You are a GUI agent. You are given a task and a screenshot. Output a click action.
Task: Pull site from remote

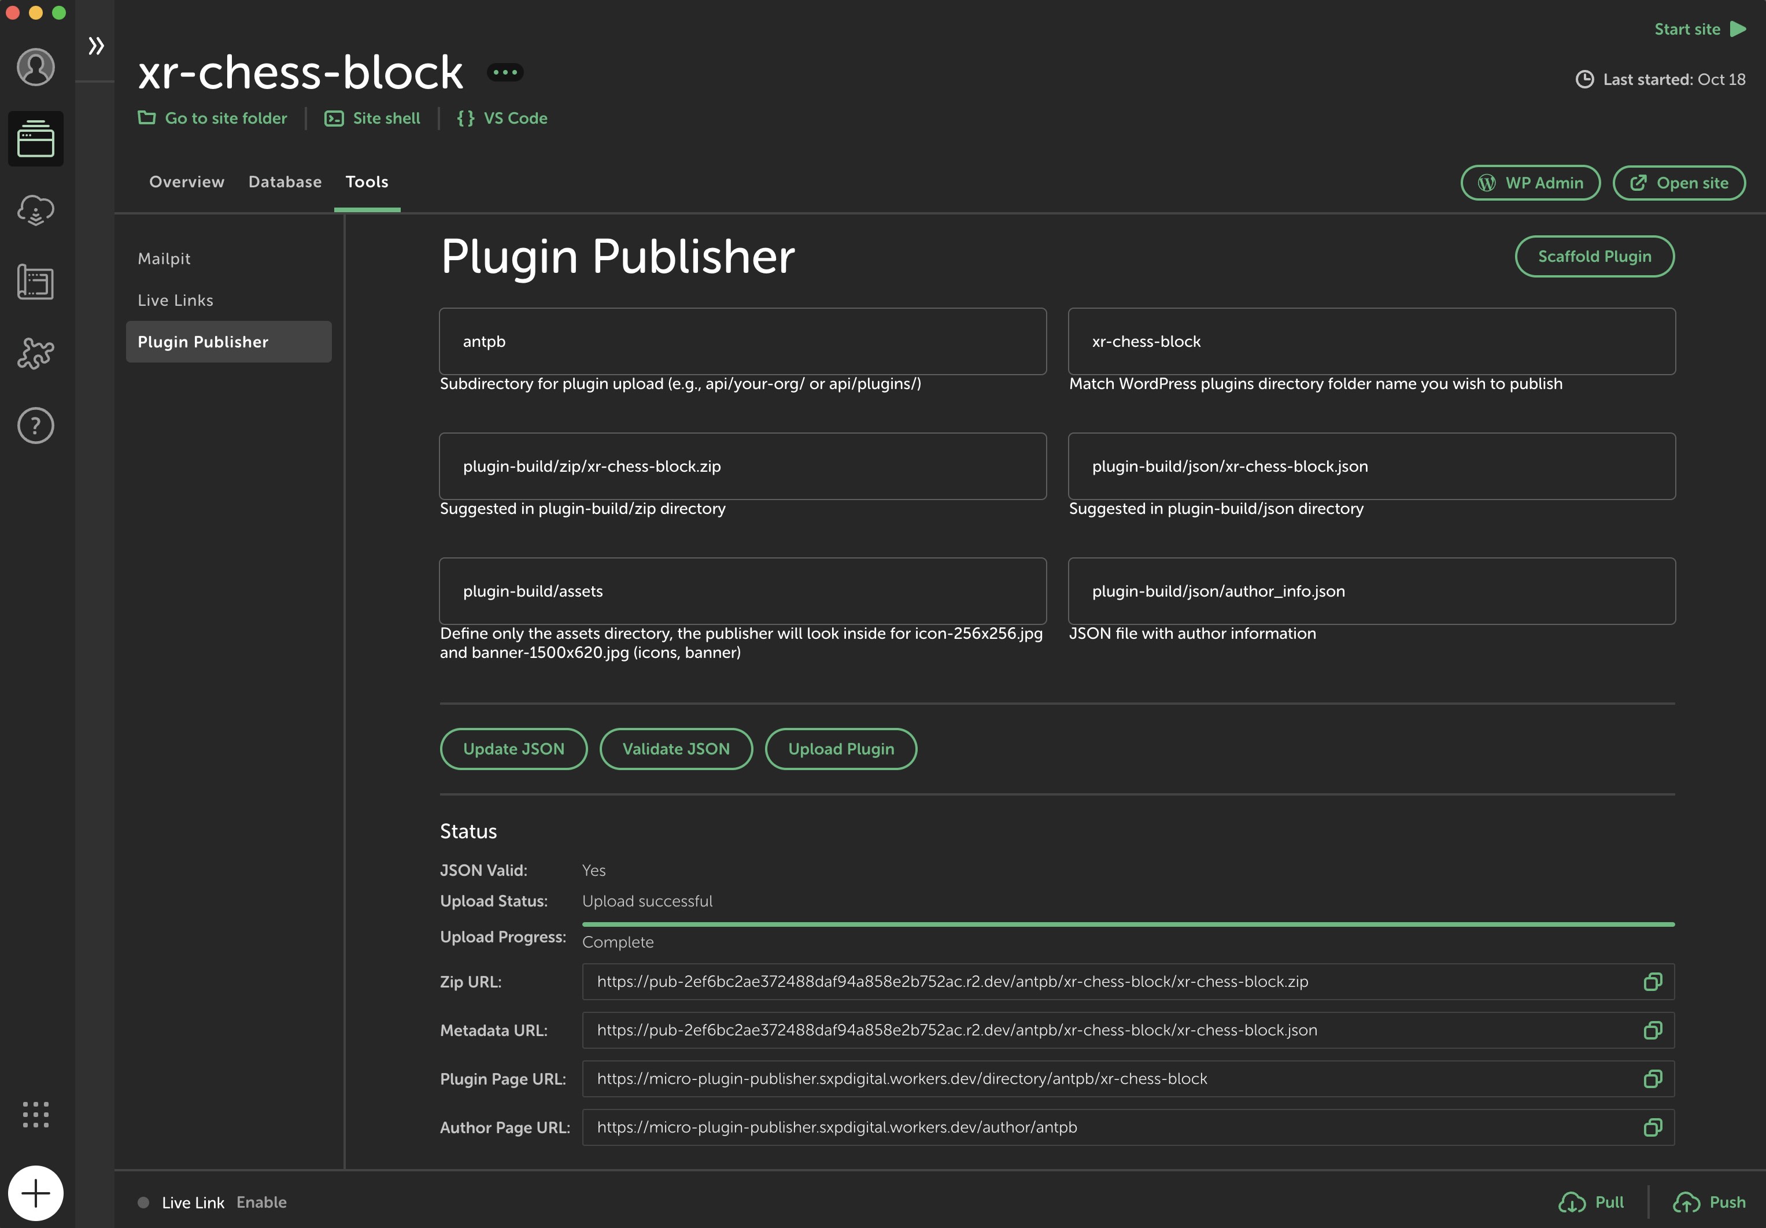[1591, 1203]
